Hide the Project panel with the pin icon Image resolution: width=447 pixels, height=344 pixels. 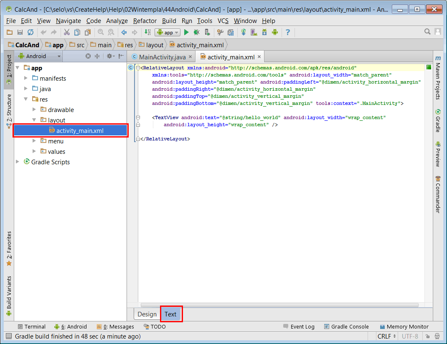pyautogui.click(x=121, y=56)
